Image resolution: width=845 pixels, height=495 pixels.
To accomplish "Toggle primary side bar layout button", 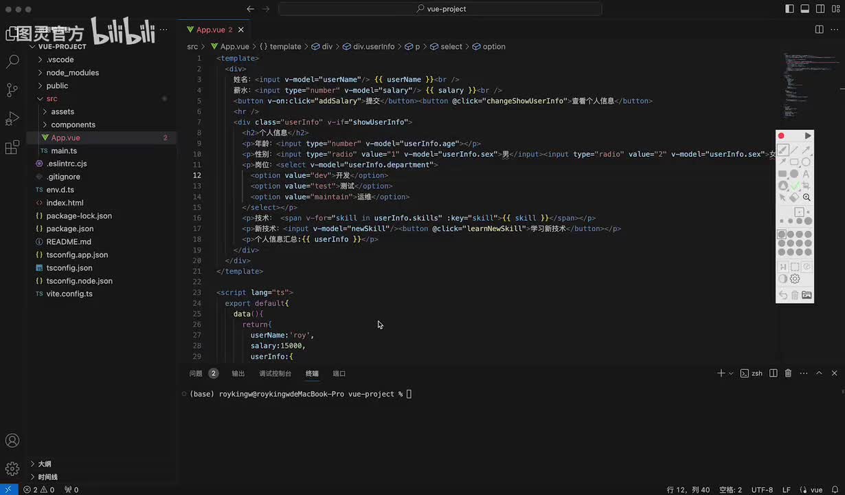I will pyautogui.click(x=789, y=9).
